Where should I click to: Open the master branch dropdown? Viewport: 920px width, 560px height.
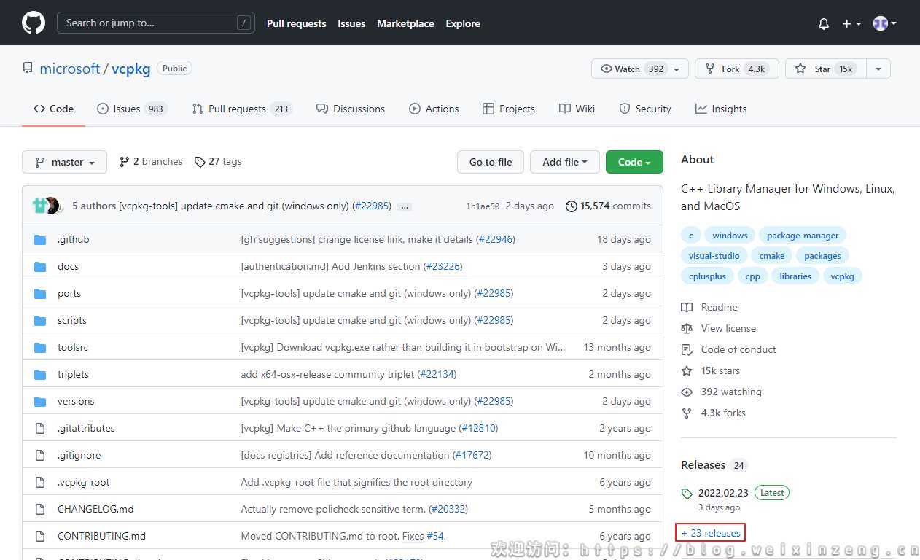(65, 162)
